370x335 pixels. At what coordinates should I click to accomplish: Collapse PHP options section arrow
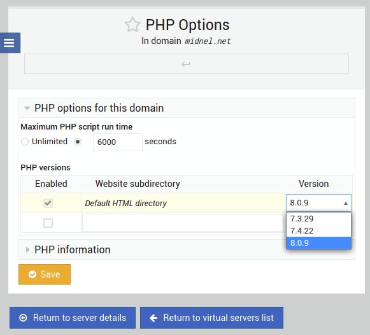27,108
